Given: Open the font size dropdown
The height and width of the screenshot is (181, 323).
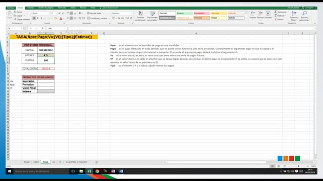Looking at the screenshot, I should [x=56, y=14].
